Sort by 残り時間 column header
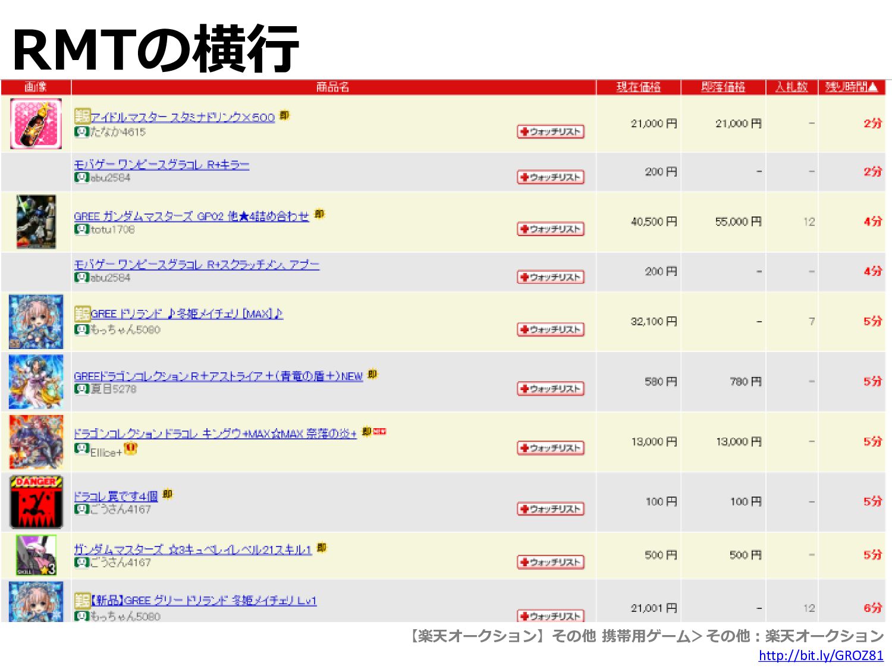This screenshot has height=669, width=892. point(852,87)
